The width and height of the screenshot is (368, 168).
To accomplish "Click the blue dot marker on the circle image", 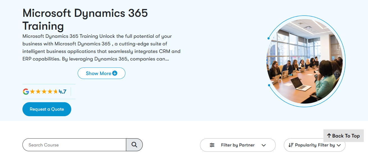I will (268, 38).
